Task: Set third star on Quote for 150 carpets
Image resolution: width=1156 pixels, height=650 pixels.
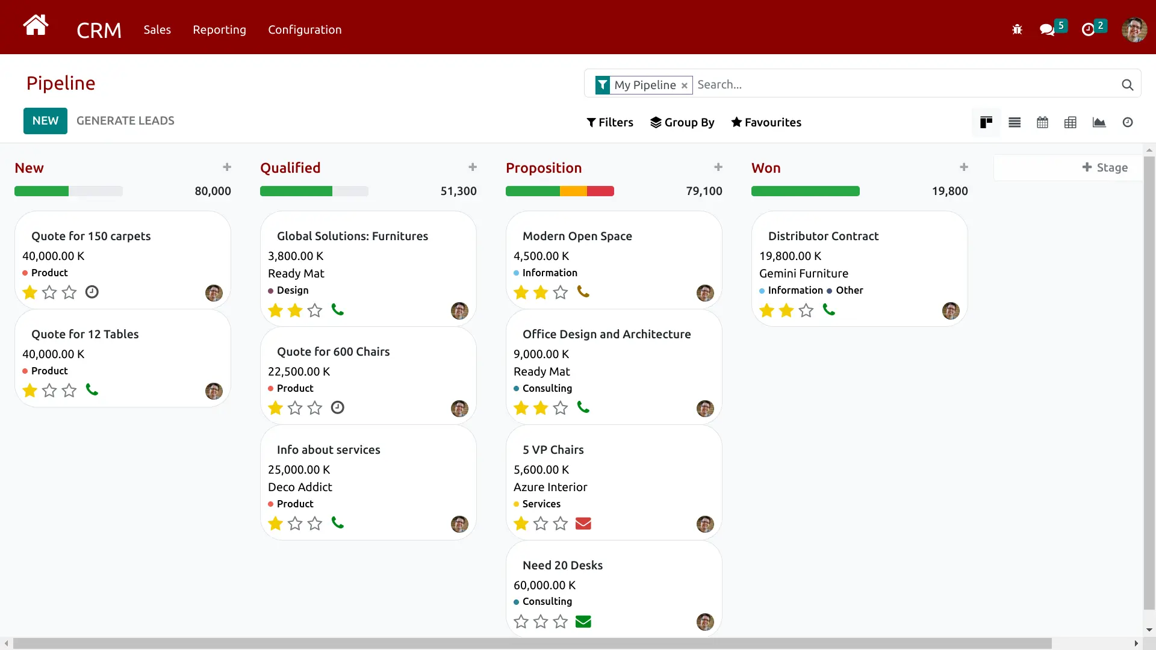Action: [69, 292]
